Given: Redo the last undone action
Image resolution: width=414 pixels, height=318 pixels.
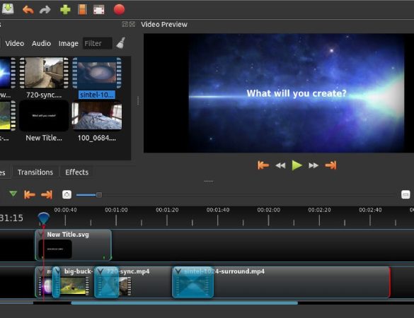Looking at the screenshot, I should click(45, 10).
